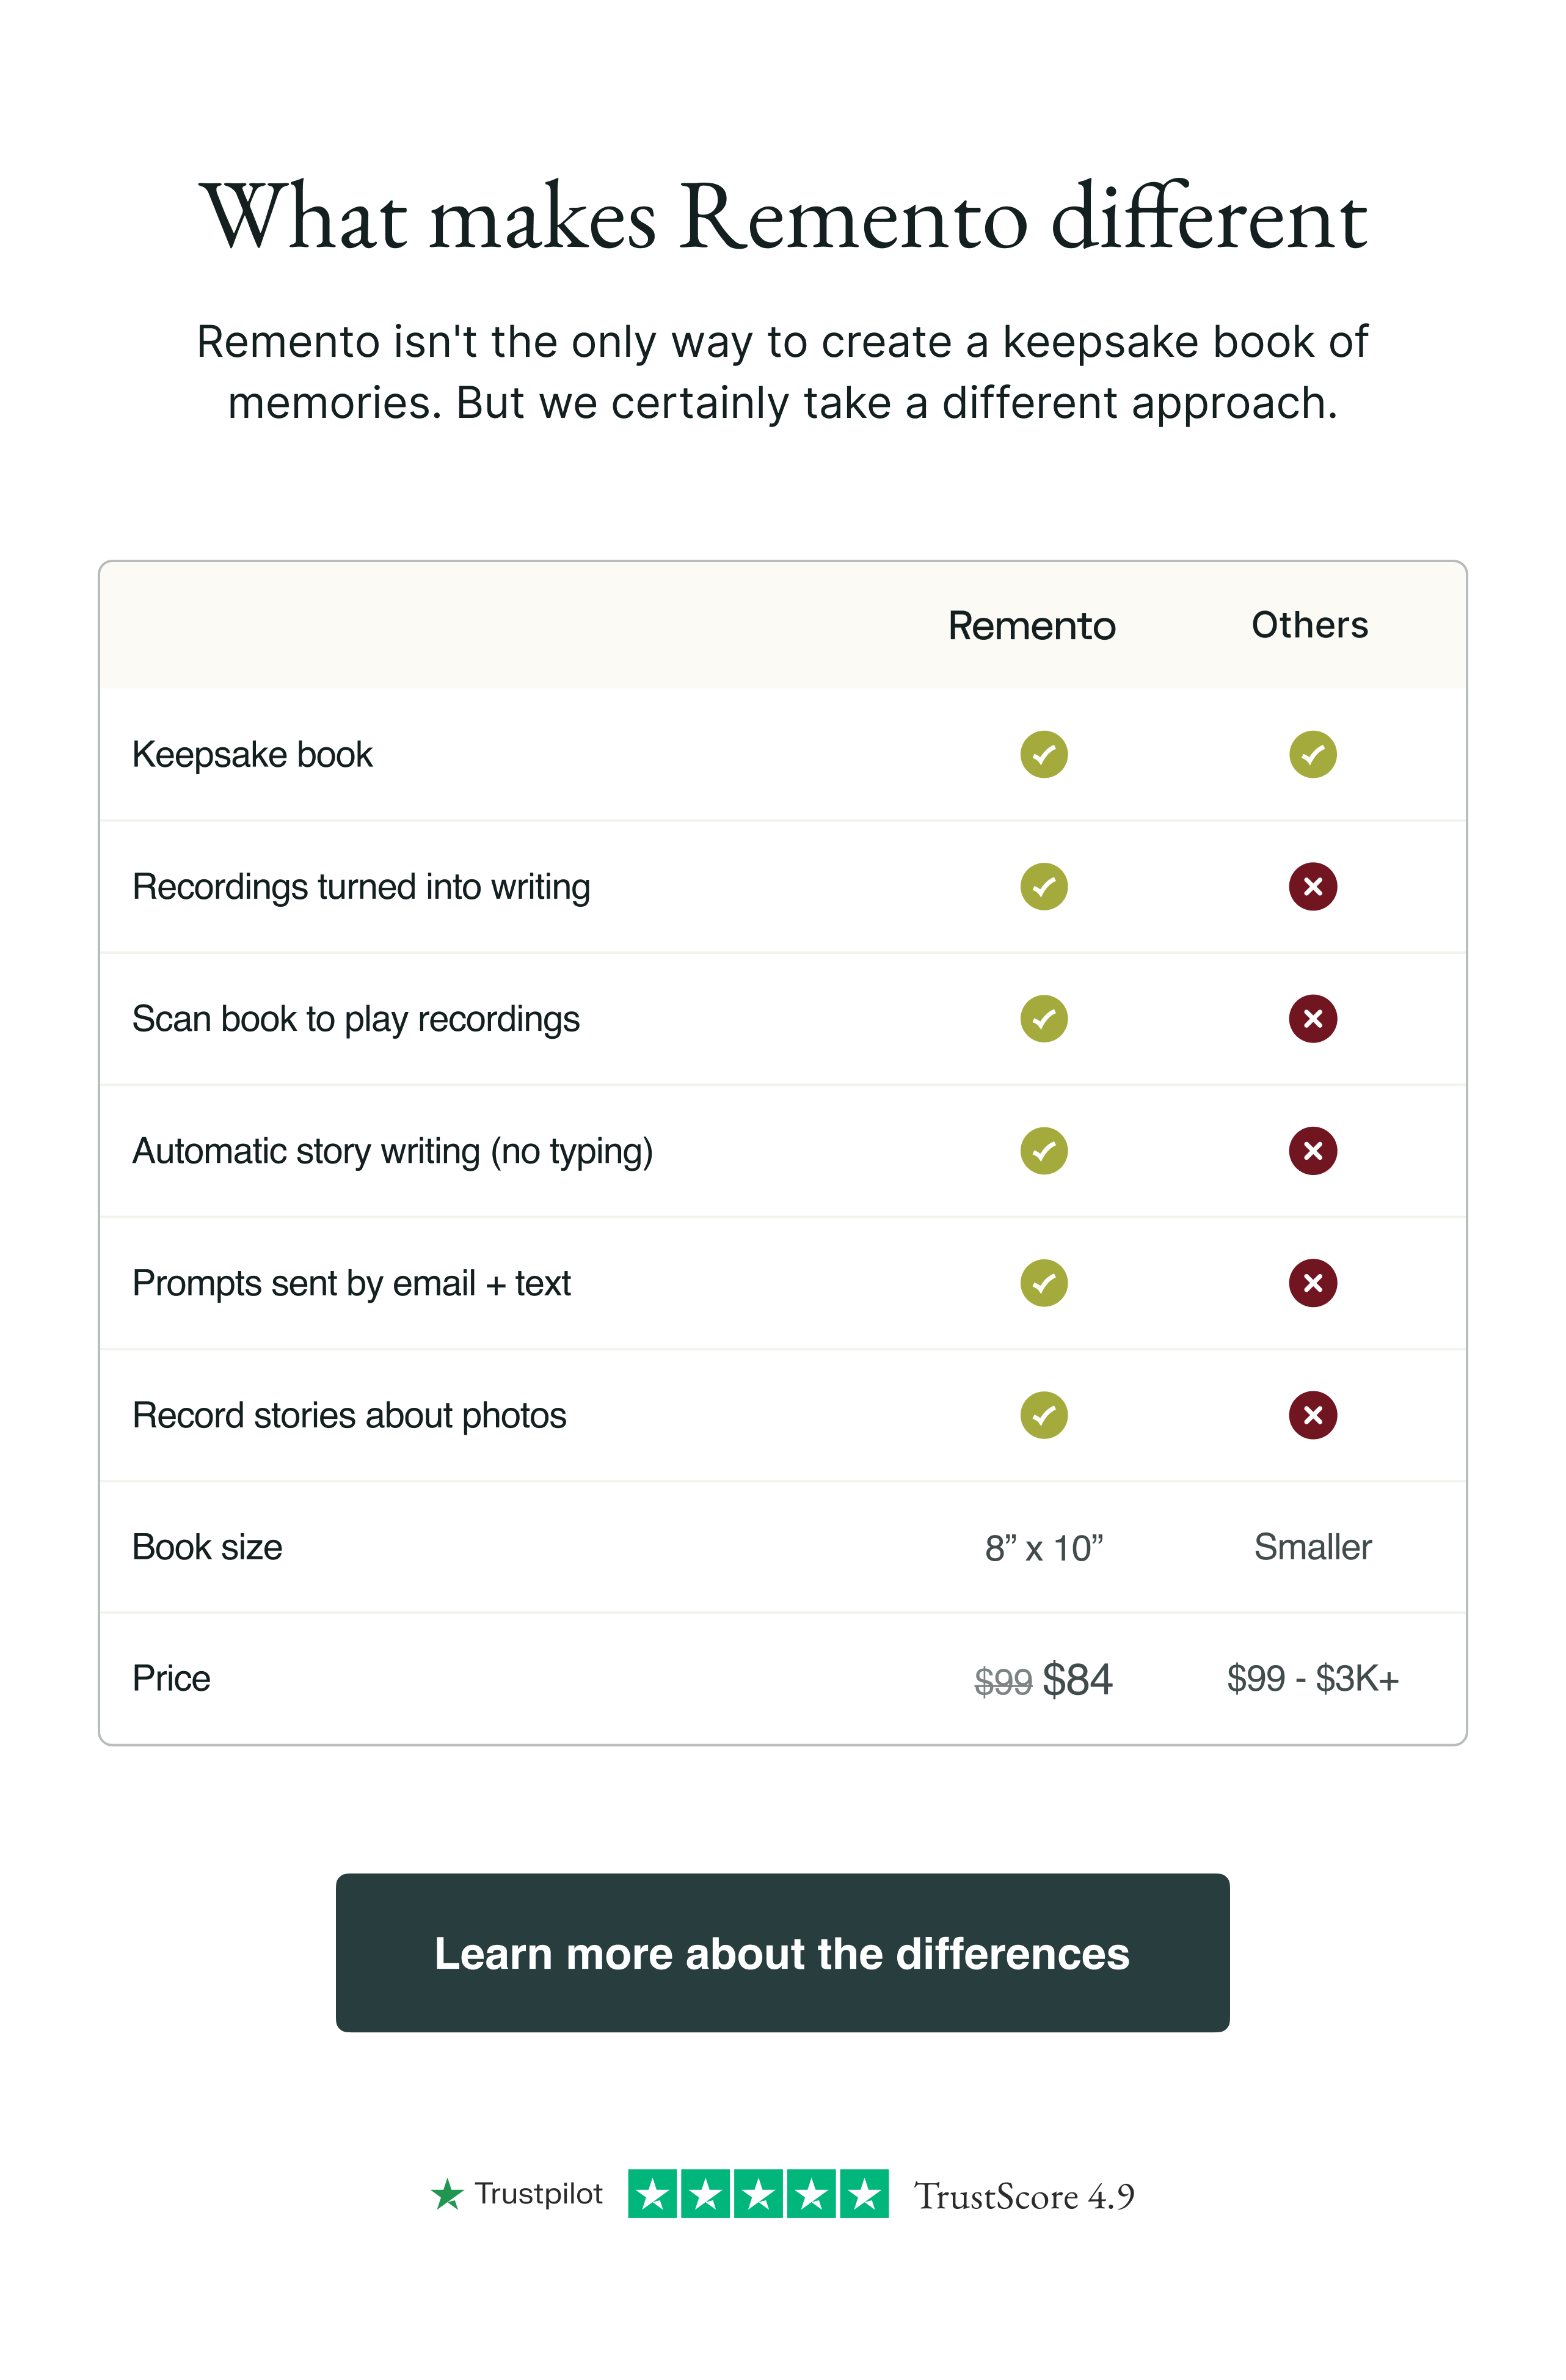Select the Others column header

pyautogui.click(x=1309, y=625)
